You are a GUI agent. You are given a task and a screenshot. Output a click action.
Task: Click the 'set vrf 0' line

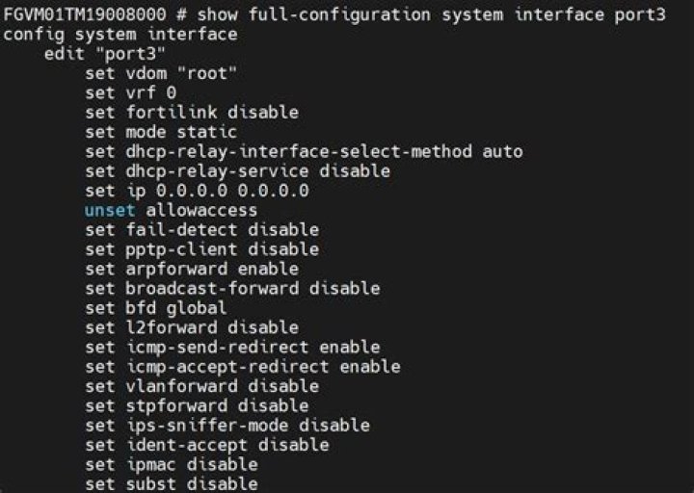click(x=130, y=92)
